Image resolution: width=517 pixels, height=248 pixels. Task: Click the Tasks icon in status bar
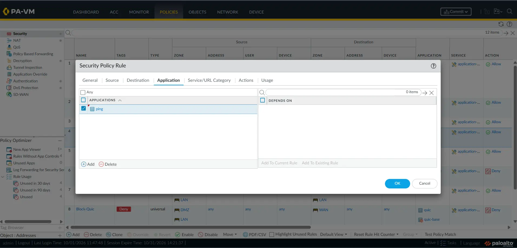tap(443, 243)
